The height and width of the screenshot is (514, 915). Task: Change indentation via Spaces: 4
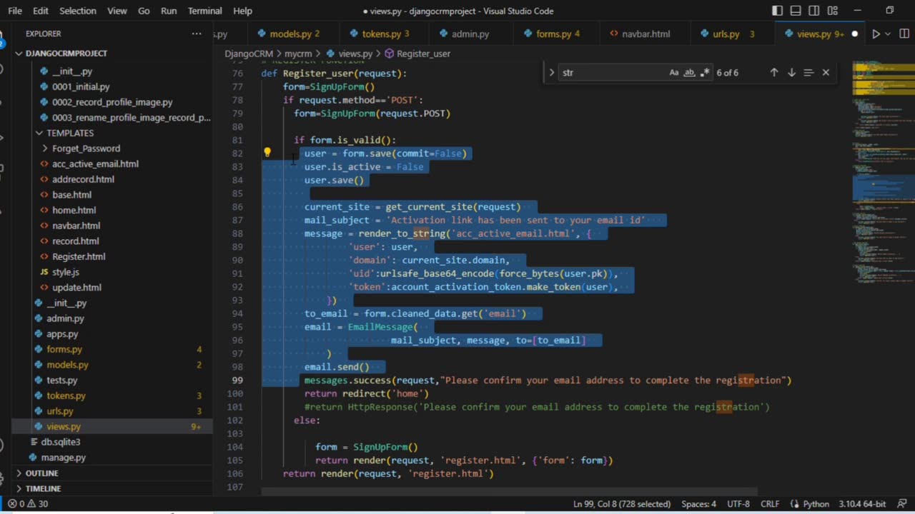click(x=698, y=503)
